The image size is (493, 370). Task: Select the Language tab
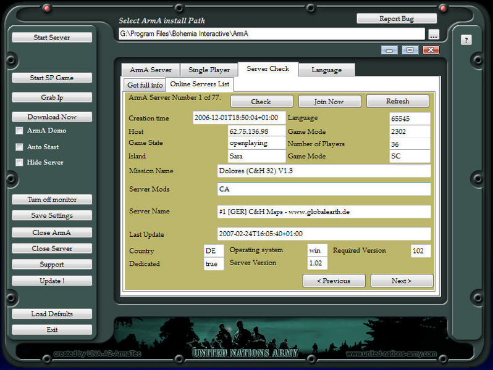pyautogui.click(x=326, y=70)
